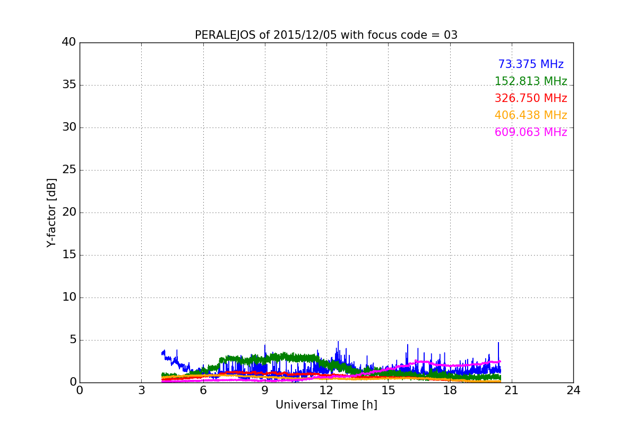
Task: Click x-axis tick value 9
Action: point(265,390)
